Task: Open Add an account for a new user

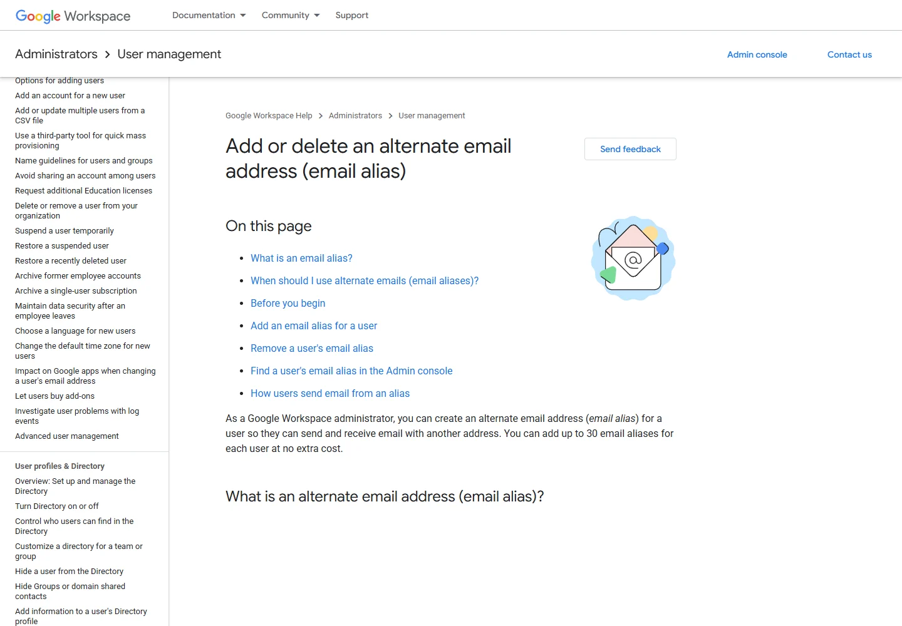Action: click(x=70, y=96)
